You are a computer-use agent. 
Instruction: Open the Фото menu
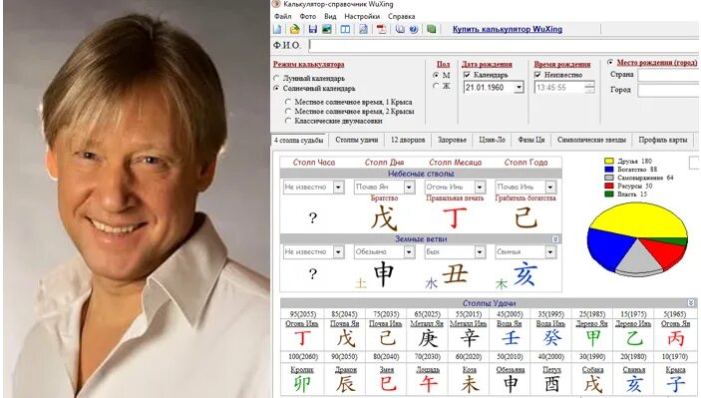coord(307,16)
